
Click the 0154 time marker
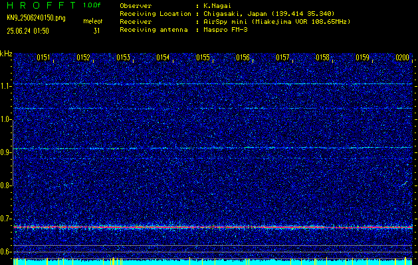(x=163, y=58)
